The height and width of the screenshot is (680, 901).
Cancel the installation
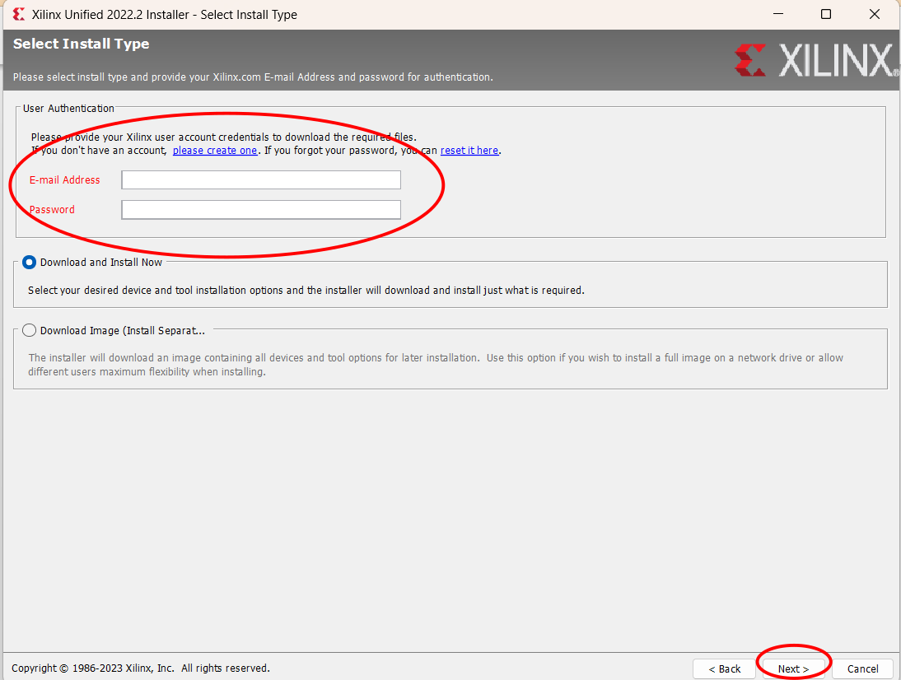[861, 668]
